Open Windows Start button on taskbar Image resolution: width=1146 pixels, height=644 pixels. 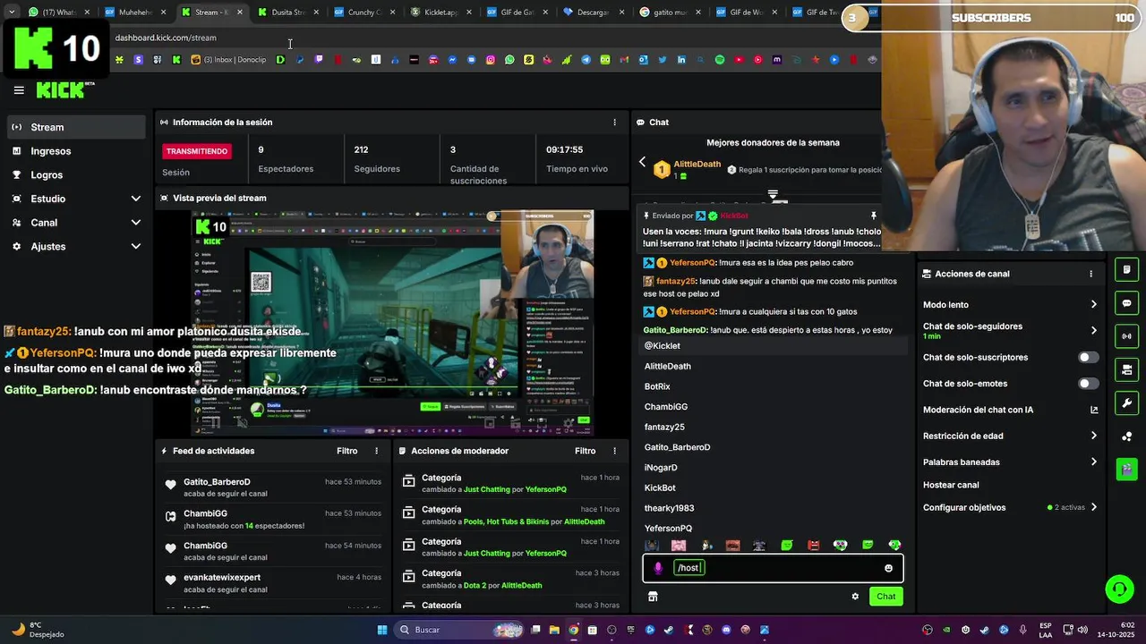(382, 630)
